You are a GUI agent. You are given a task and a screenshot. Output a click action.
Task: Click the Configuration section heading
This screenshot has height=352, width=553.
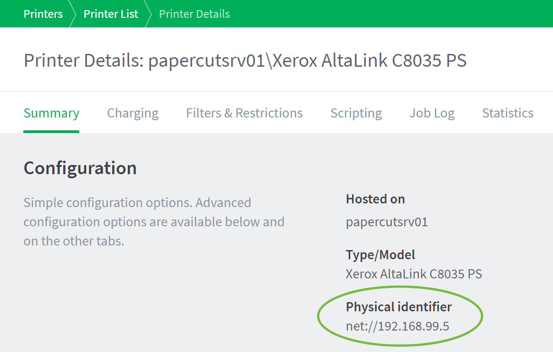coord(80,168)
